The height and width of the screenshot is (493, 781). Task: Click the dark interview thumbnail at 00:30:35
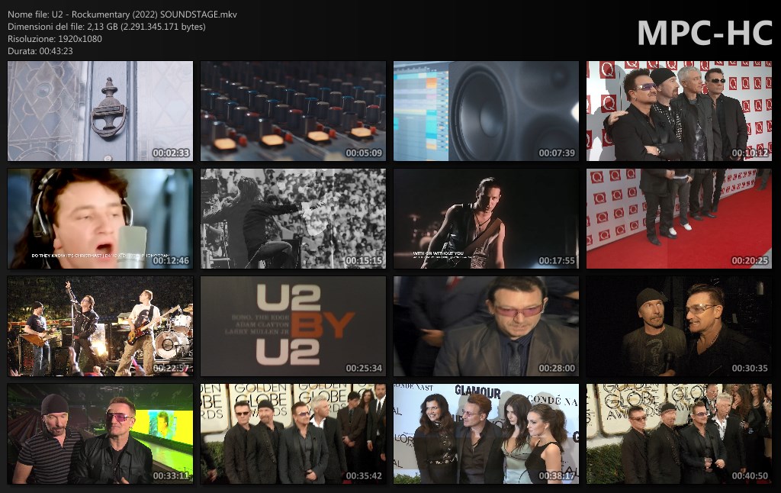pos(679,327)
